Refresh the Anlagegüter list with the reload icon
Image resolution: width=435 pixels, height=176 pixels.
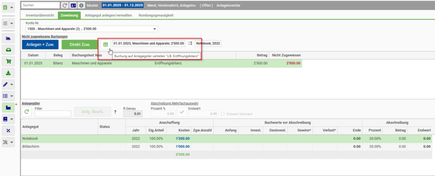[27, 112]
